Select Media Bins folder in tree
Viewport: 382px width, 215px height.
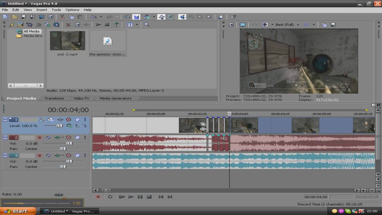coord(33,36)
